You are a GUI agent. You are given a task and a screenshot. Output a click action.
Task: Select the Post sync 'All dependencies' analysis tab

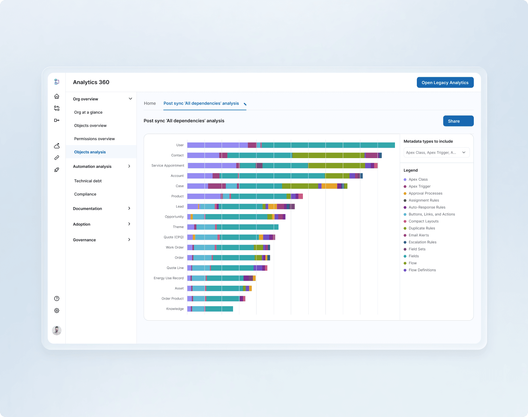click(x=201, y=103)
